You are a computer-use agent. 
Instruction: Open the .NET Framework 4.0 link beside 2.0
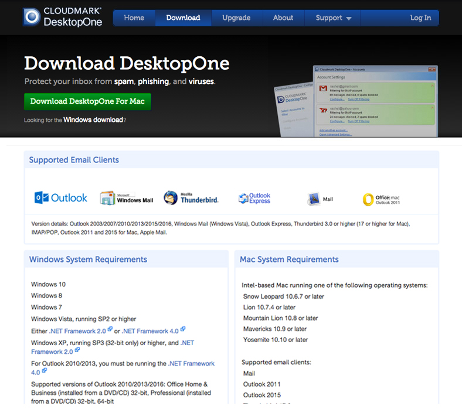[x=150, y=331]
